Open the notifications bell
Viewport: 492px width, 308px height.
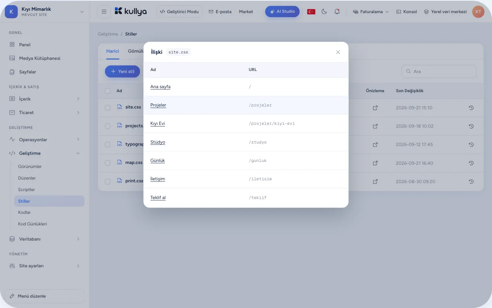pyautogui.click(x=337, y=12)
